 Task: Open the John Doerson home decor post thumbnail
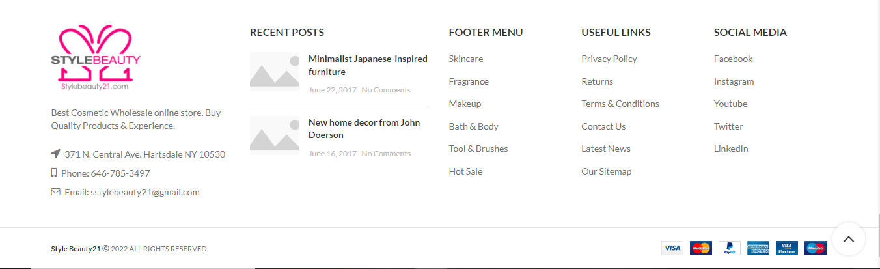[x=274, y=134]
